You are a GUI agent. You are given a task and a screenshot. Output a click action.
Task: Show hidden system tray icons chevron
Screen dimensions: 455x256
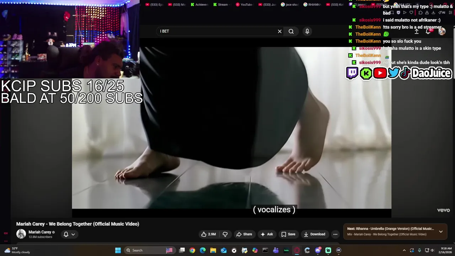(x=404, y=250)
